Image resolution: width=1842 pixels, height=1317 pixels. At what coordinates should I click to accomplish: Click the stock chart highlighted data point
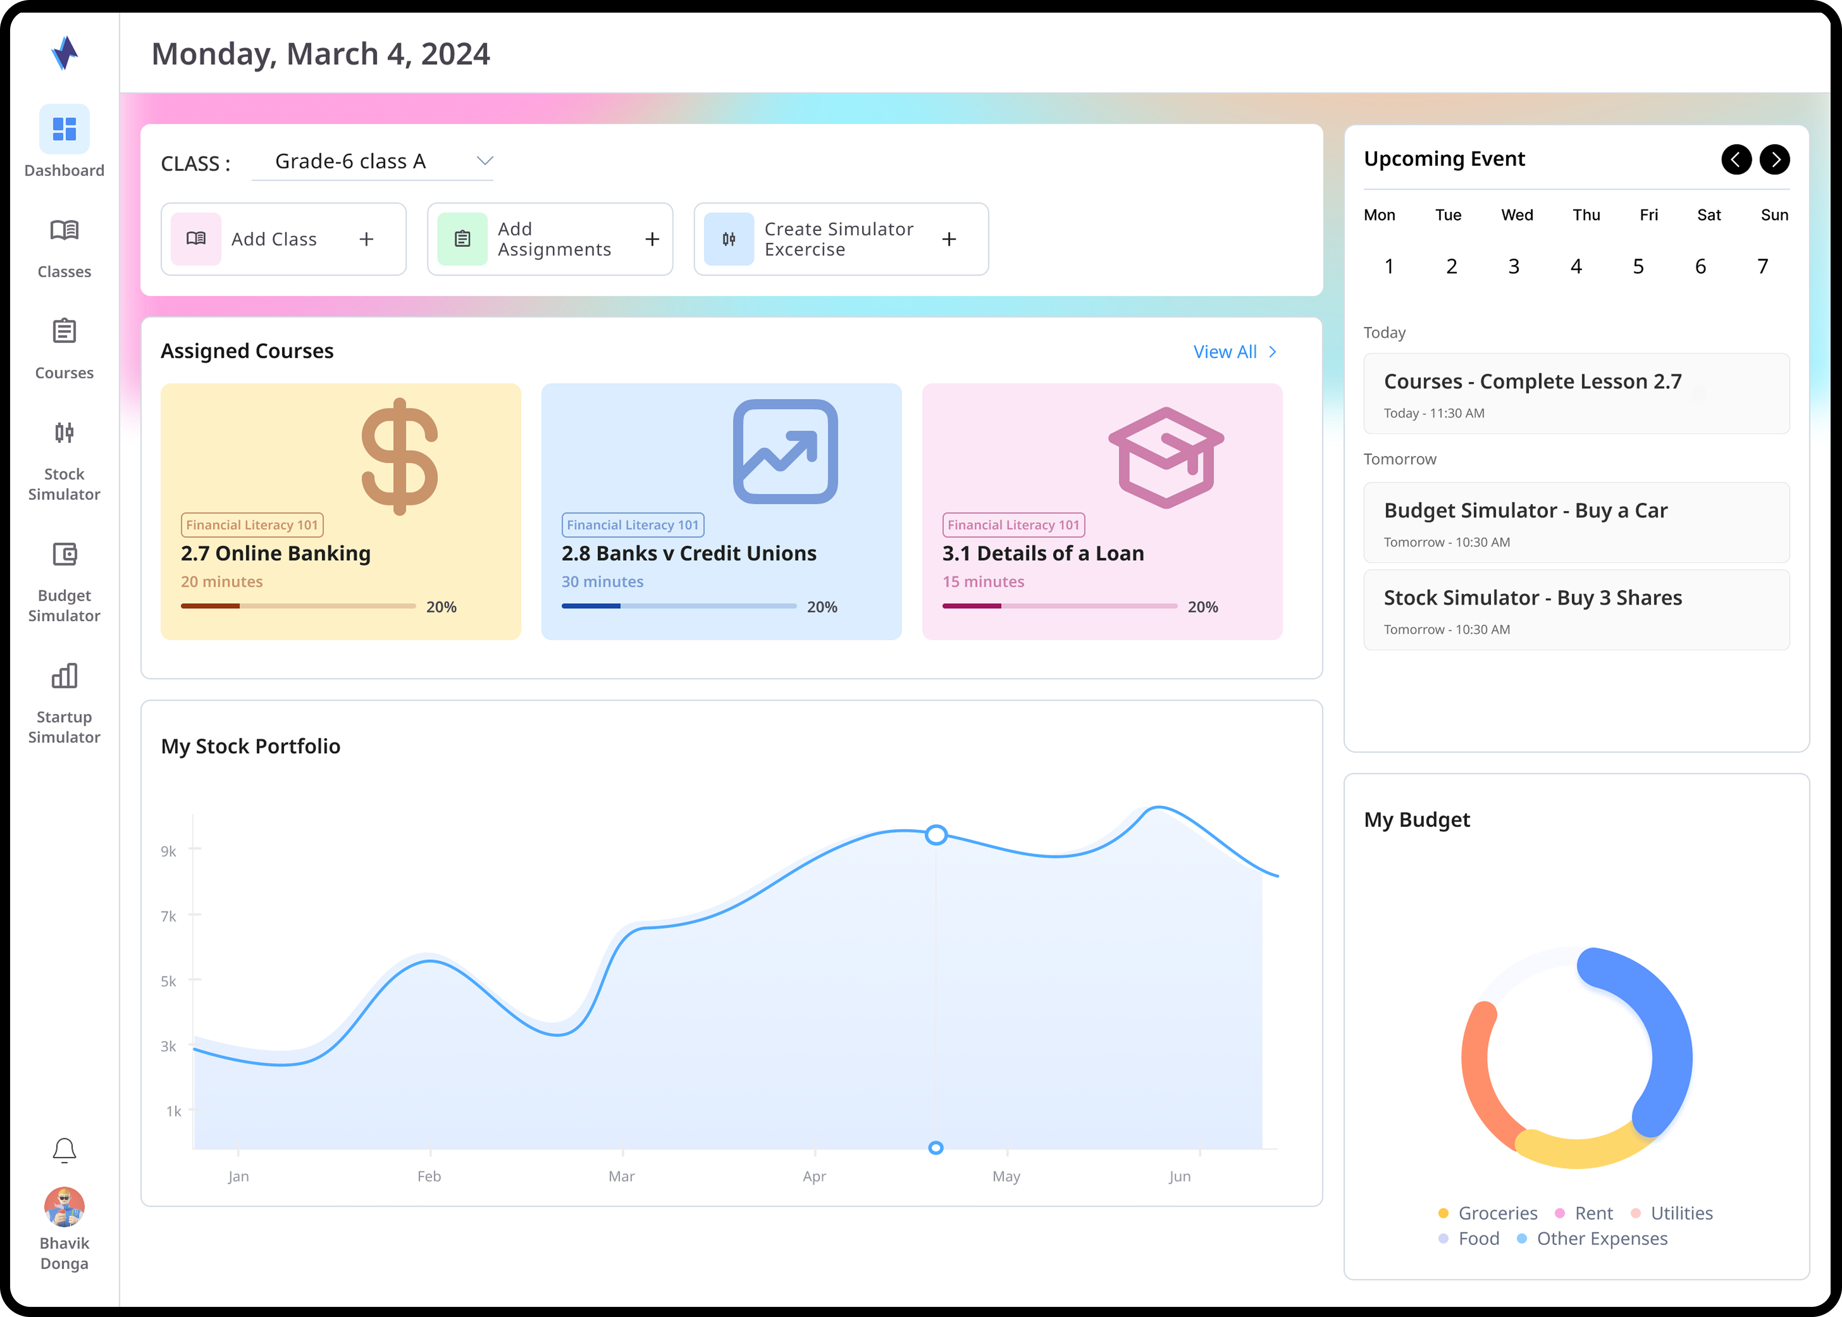[936, 835]
